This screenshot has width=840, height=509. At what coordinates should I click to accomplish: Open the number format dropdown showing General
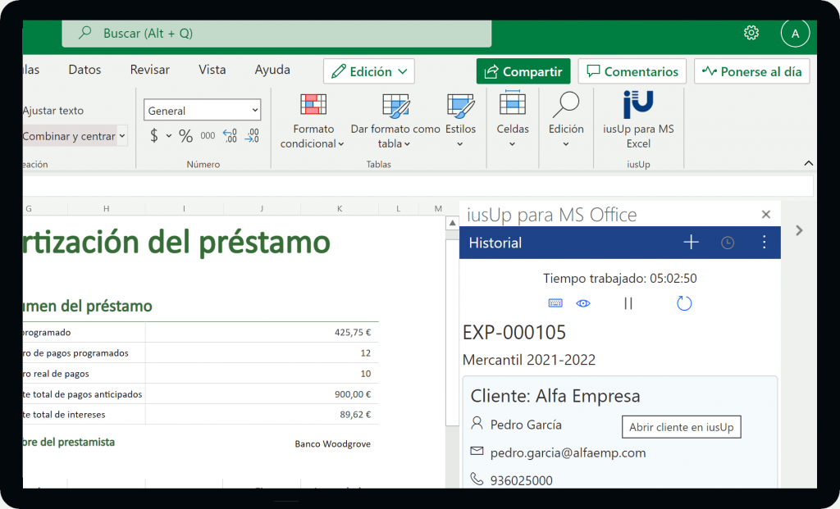coord(202,111)
